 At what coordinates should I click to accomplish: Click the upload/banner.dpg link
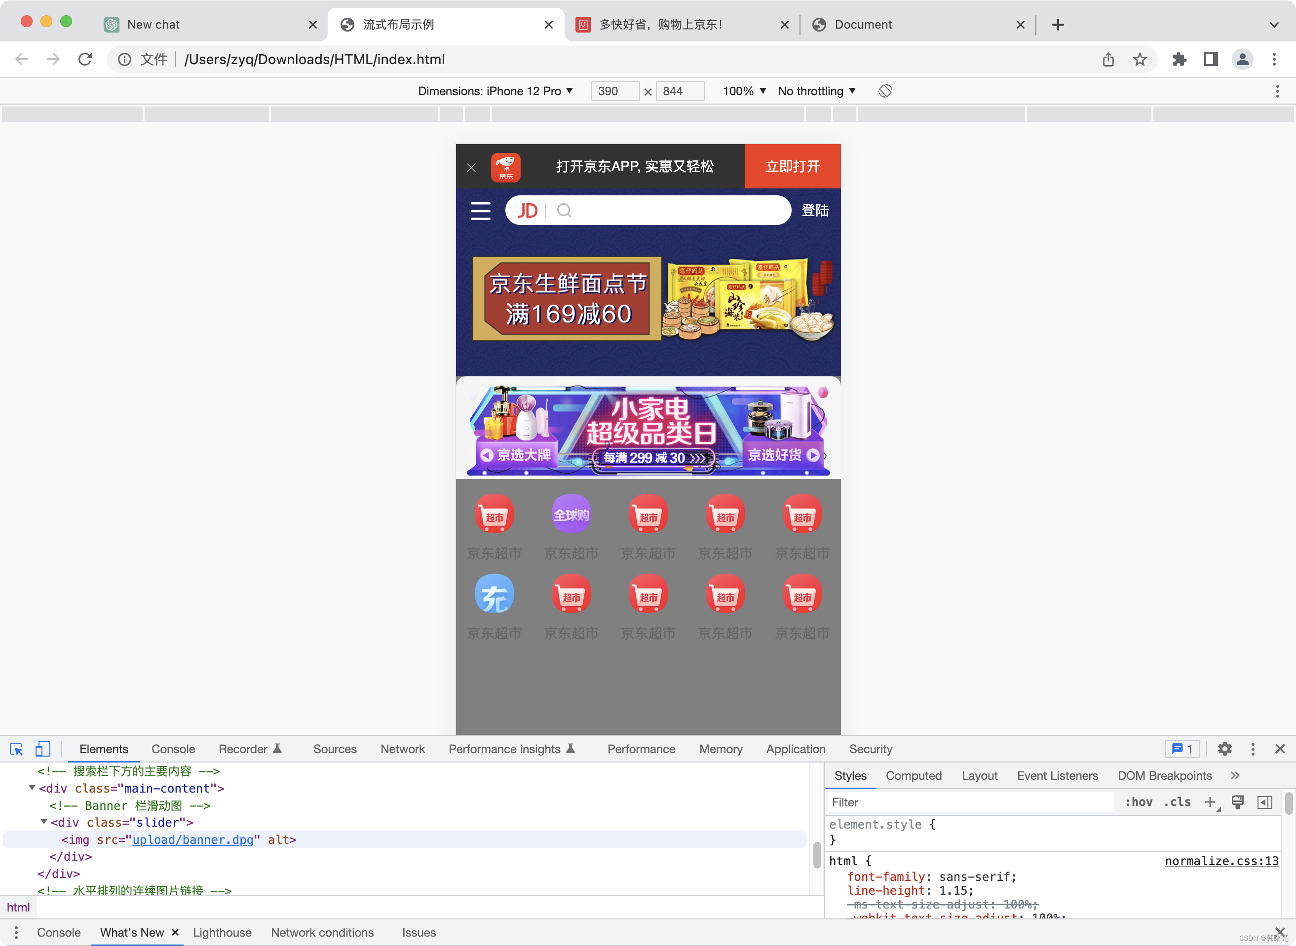pos(192,839)
